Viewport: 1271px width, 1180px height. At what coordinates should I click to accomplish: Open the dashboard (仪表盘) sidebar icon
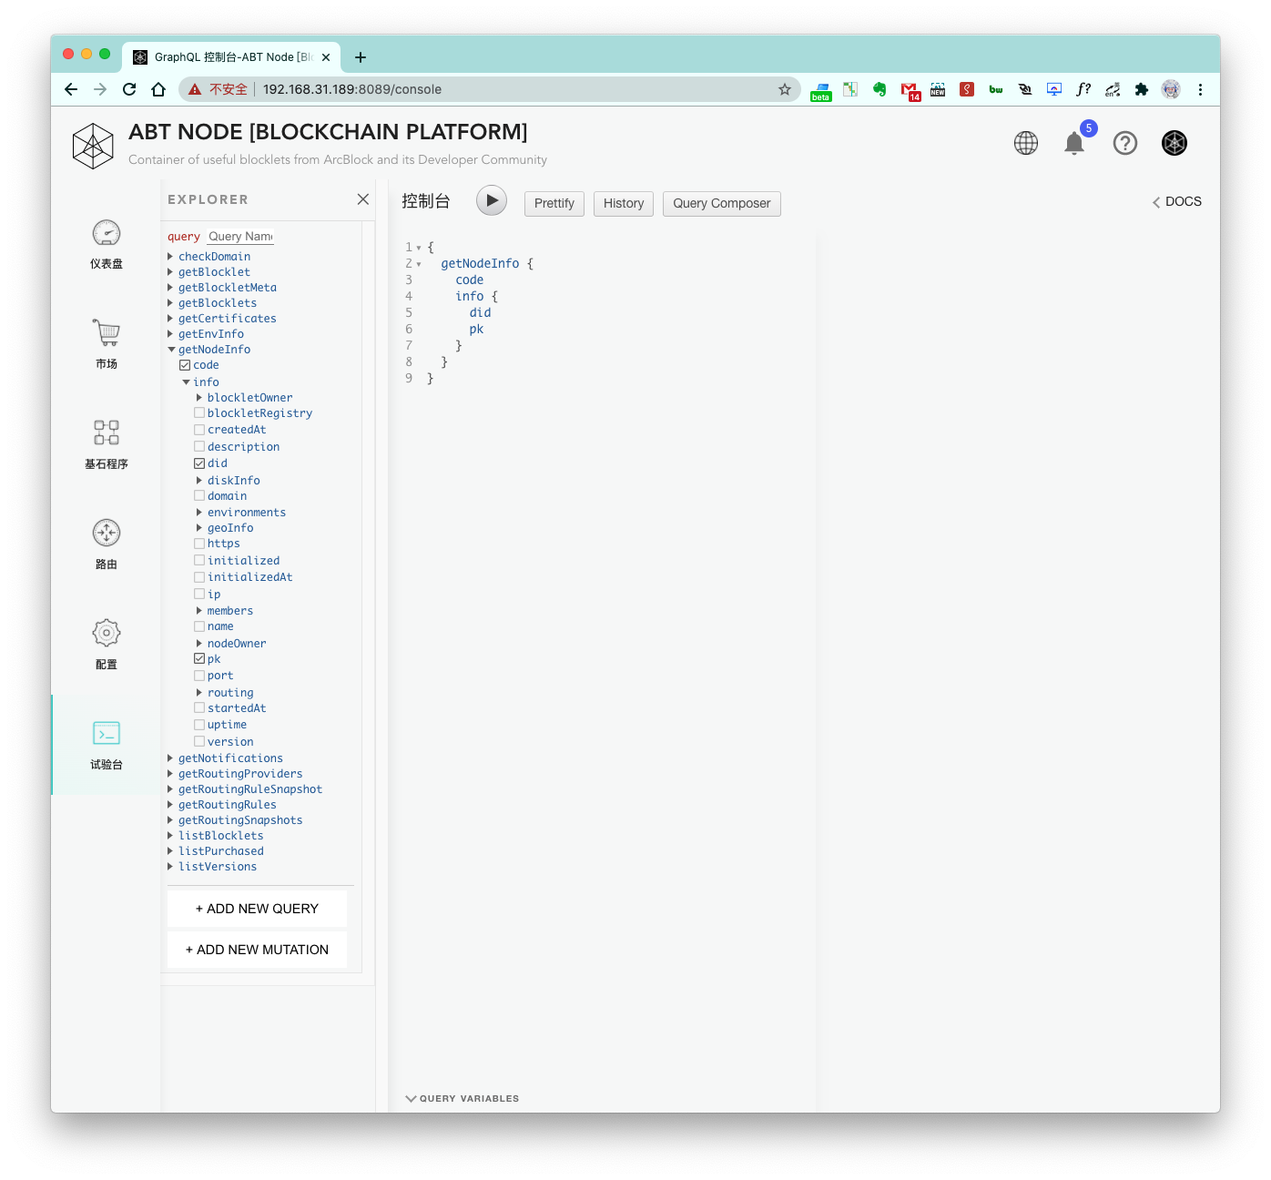pos(107,234)
